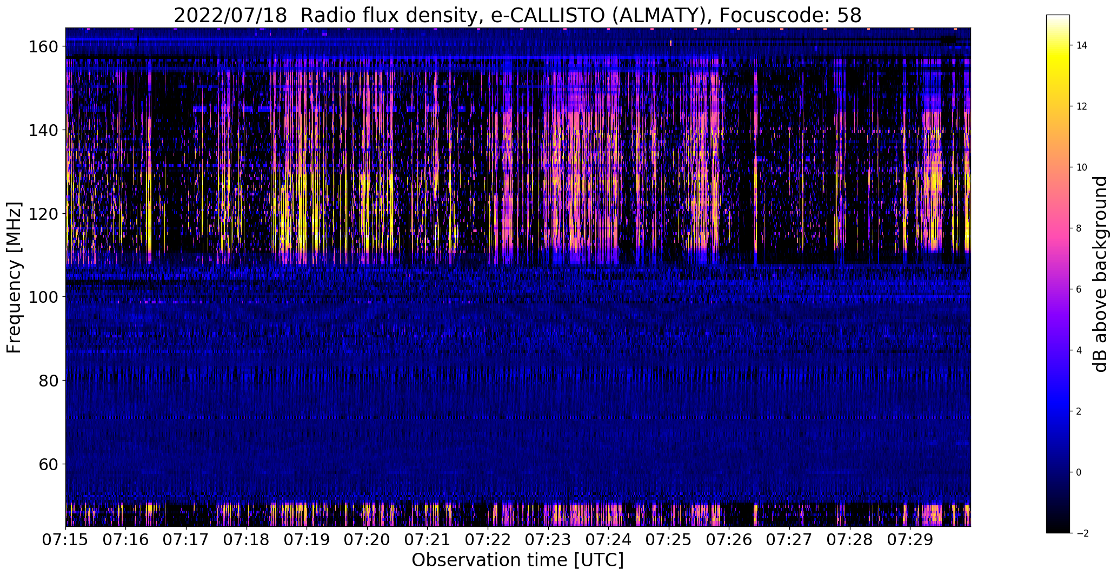Click the colorbar tick label 0

click(1079, 472)
